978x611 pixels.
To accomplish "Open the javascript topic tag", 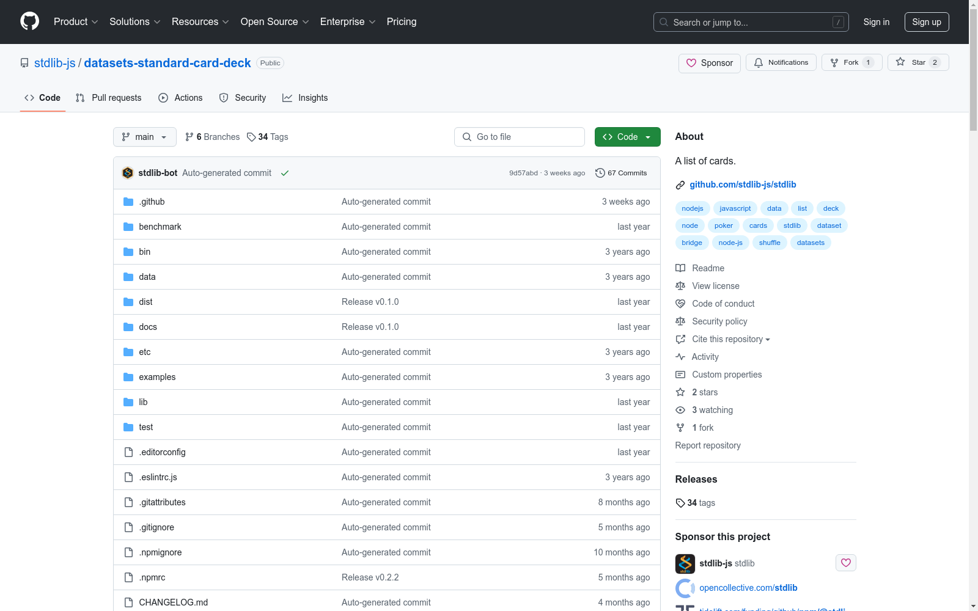I will pyautogui.click(x=735, y=208).
